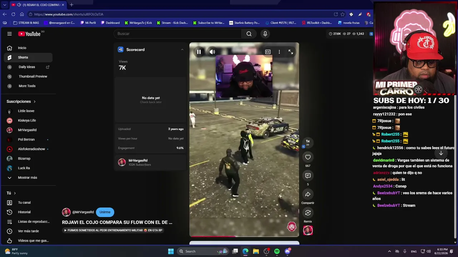Click the Unirme join button
Viewport: 458px width, 257px height.
click(105, 212)
